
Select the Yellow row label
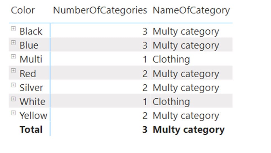click(x=33, y=115)
